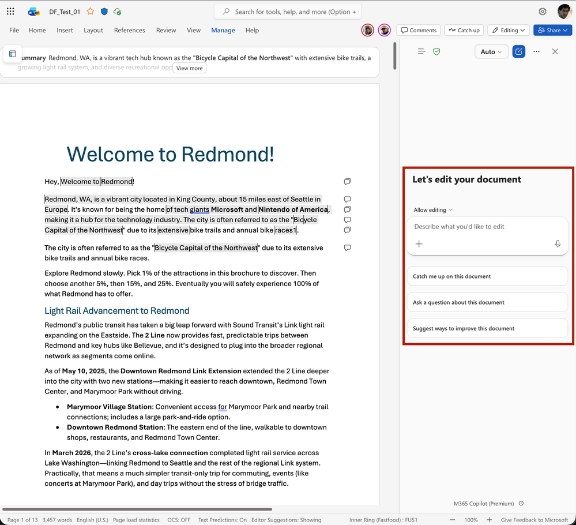The image size is (576, 525).
Task: Zoom in with the plus button
Action: tap(489, 519)
